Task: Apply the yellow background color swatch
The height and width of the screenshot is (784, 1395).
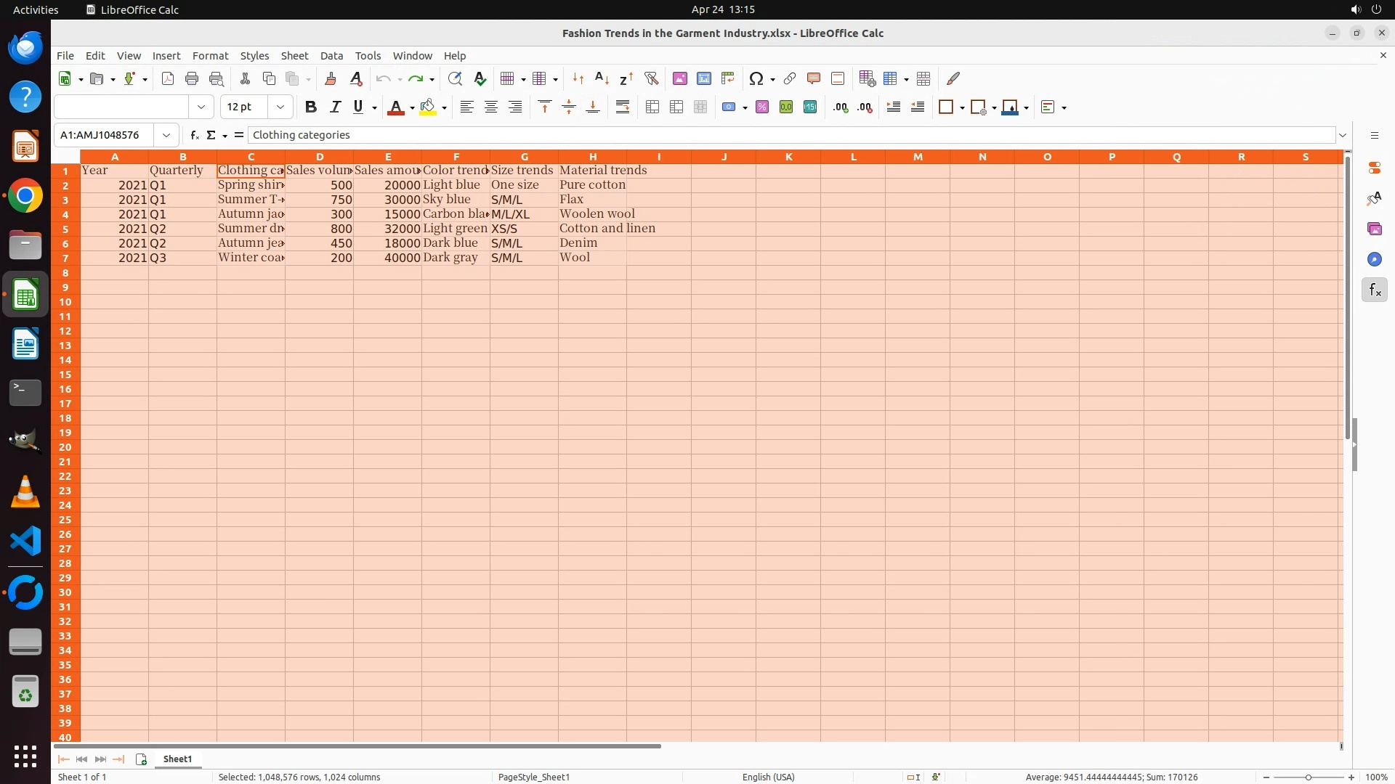Action: (x=428, y=107)
